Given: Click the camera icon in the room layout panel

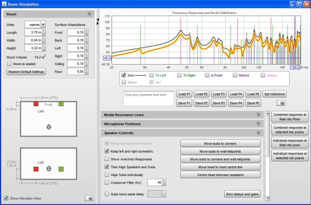Looking at the screenshot, I should tap(89, 198).
